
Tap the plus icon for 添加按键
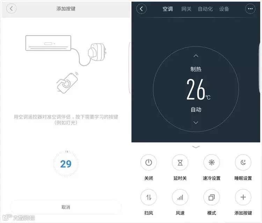pyautogui.click(x=243, y=197)
